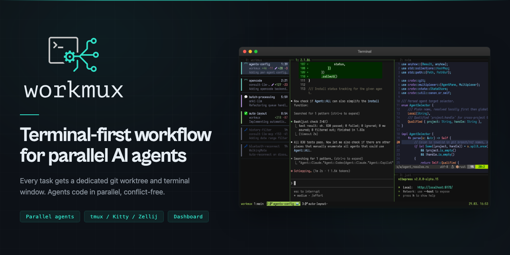This screenshot has height=255, width=510.
Task: Click the 20:2 cursor position indicator
Action: pyautogui.click(x=481, y=167)
